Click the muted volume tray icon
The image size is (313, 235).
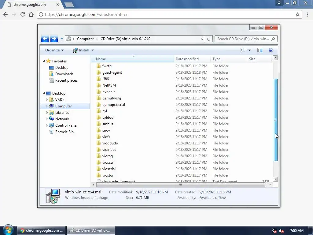point(282,231)
